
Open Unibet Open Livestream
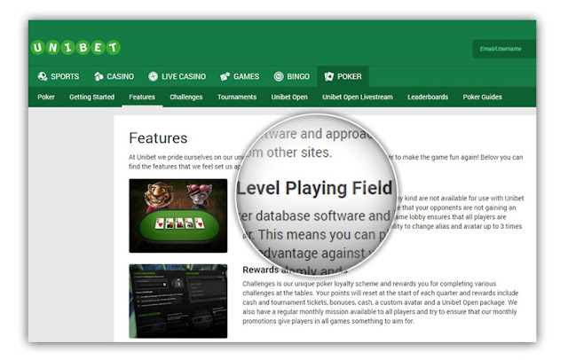(x=358, y=97)
